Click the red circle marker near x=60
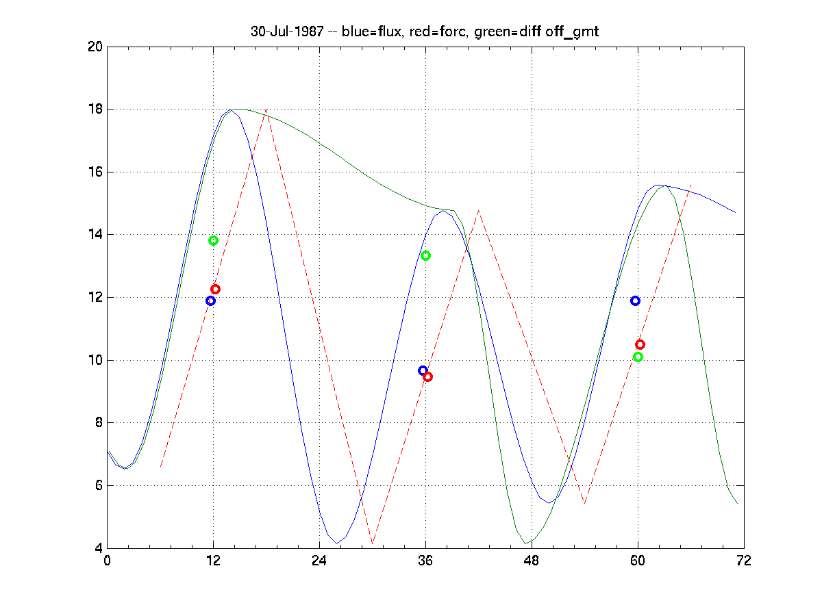Image resolution: width=822 pixels, height=616 pixels. pyautogui.click(x=640, y=345)
